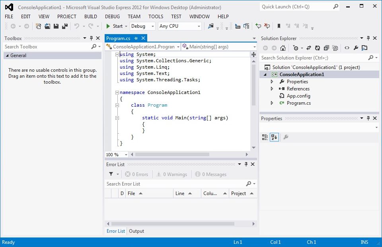Screen dimensions: 382x247
Task: Click the Start debugging green arrow
Action: click(x=108, y=26)
